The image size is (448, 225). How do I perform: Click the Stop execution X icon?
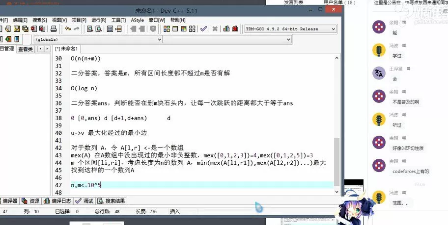(x=215, y=29)
